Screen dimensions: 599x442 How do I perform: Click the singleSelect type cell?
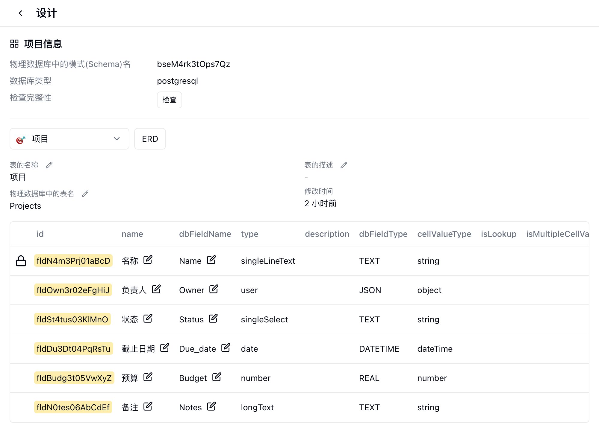click(264, 319)
